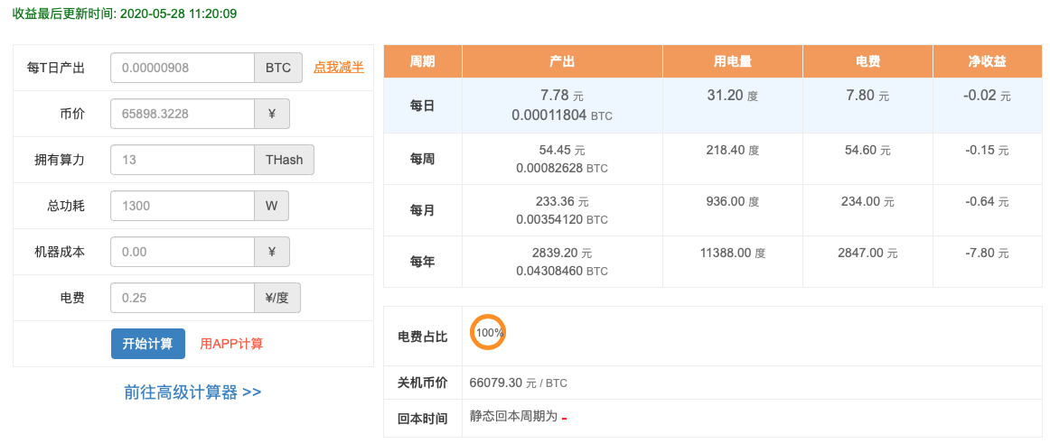
Task: Click daily output 7.78 元
Action: tap(562, 96)
